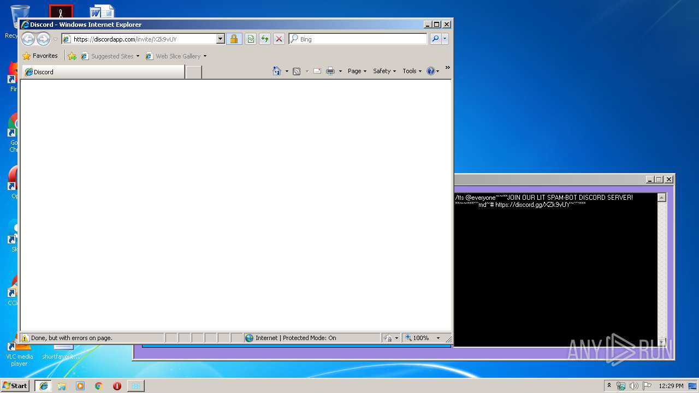Open the Favorites star button

tap(40, 56)
